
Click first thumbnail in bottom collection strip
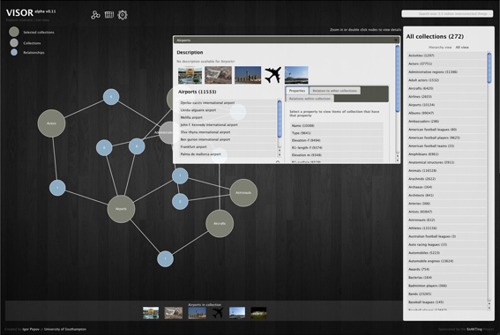click(151, 313)
